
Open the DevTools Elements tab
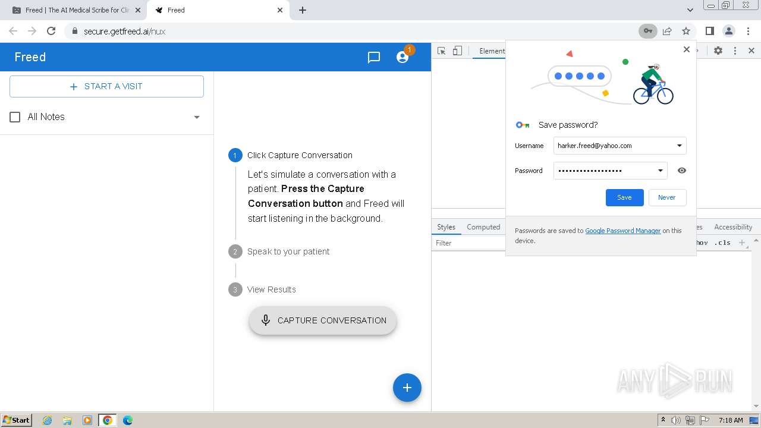(x=492, y=51)
